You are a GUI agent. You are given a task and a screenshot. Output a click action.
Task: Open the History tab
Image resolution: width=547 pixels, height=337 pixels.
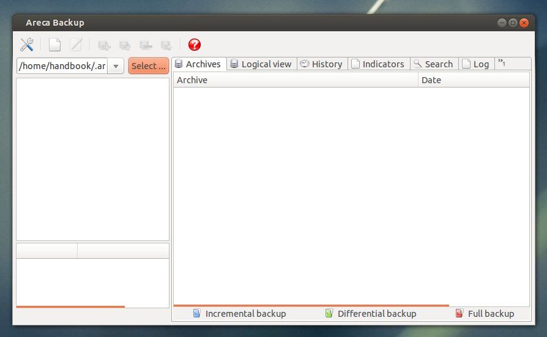click(x=322, y=64)
